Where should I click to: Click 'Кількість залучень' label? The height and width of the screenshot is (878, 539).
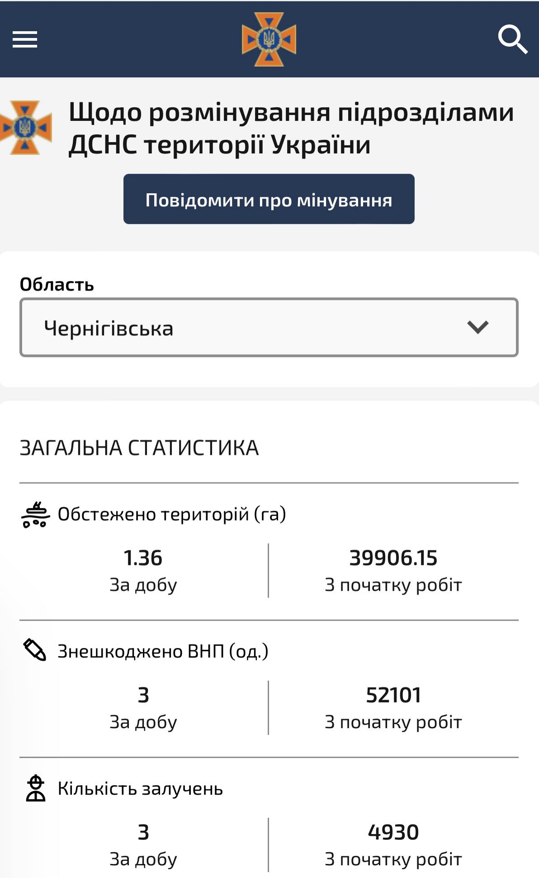[140, 789]
